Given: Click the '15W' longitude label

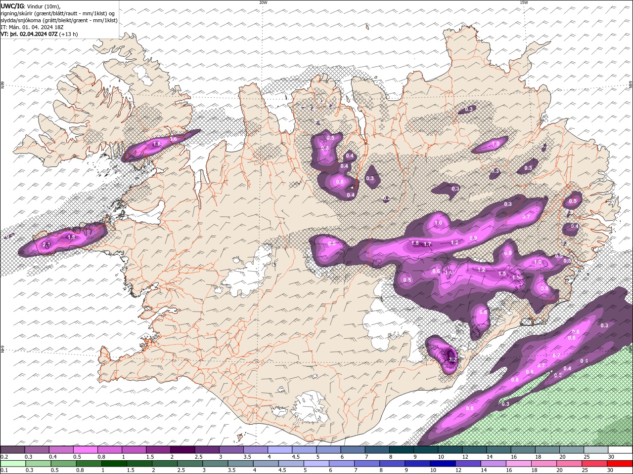Looking at the screenshot, I should pyautogui.click(x=524, y=2).
